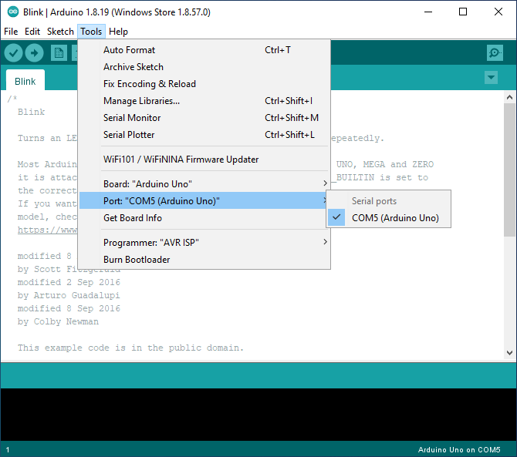This screenshot has height=457, width=517.
Task: Expand the Programmer: "AVR ISP" submenu
Action: 204,242
